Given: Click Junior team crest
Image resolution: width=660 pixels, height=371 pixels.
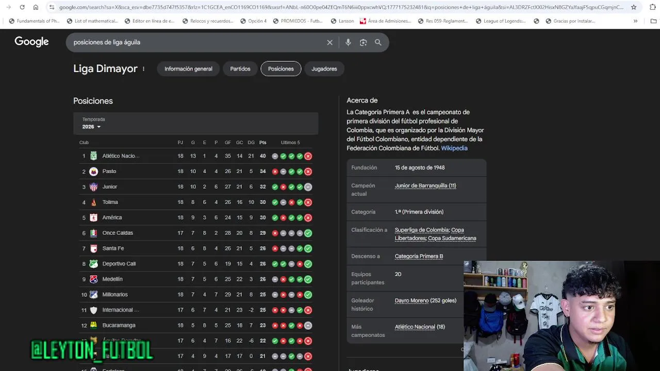Looking at the screenshot, I should tap(93, 187).
